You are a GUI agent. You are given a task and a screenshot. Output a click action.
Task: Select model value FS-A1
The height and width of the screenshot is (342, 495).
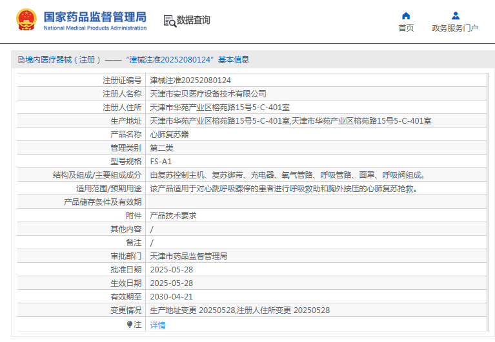pos(161,162)
